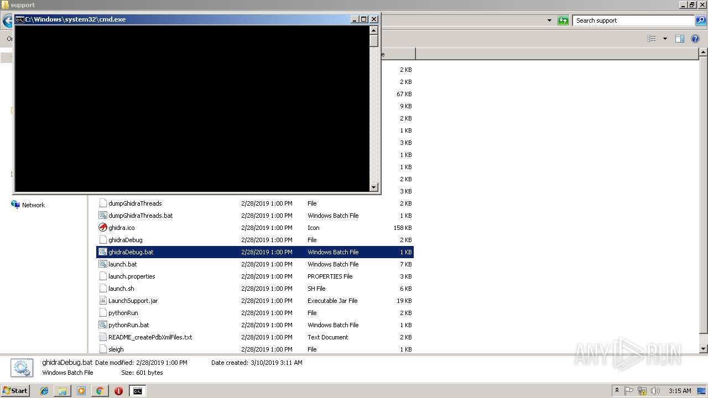Click the cmd window scrollbar thumb
708x398 pixels.
(x=374, y=41)
